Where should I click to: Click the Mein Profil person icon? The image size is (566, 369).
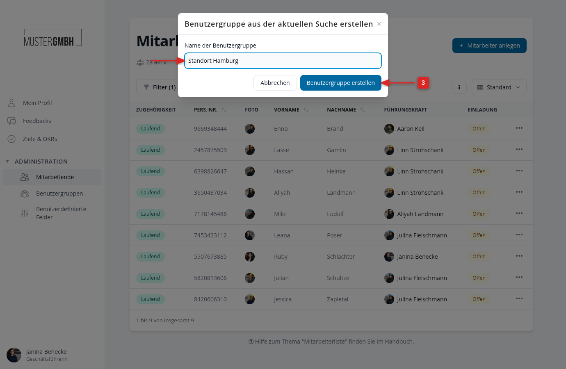point(11,103)
